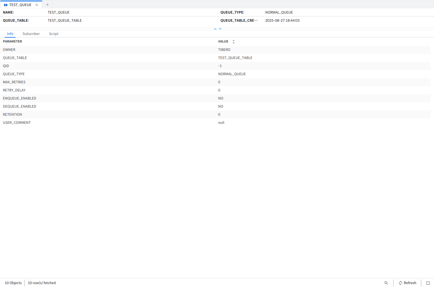Click the export icon beside Refresh
The height and width of the screenshot is (287, 434).
tap(428, 283)
